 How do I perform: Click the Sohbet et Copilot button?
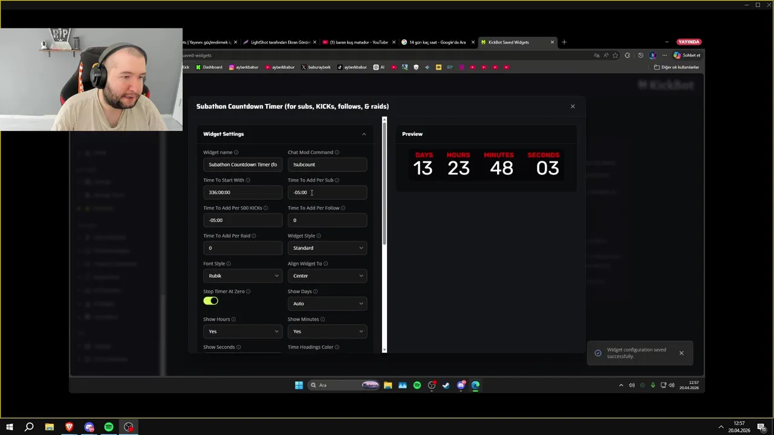[x=687, y=55]
